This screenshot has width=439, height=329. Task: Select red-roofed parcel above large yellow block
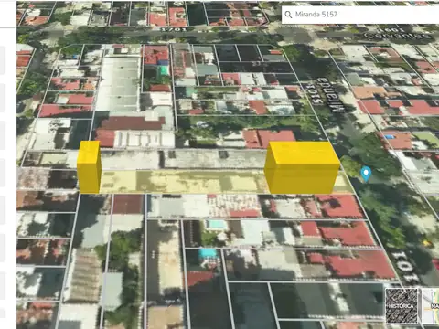[268, 139]
